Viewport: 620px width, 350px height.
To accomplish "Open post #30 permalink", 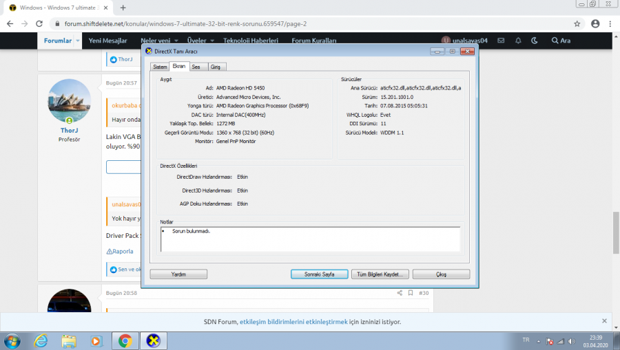I will click(x=424, y=293).
